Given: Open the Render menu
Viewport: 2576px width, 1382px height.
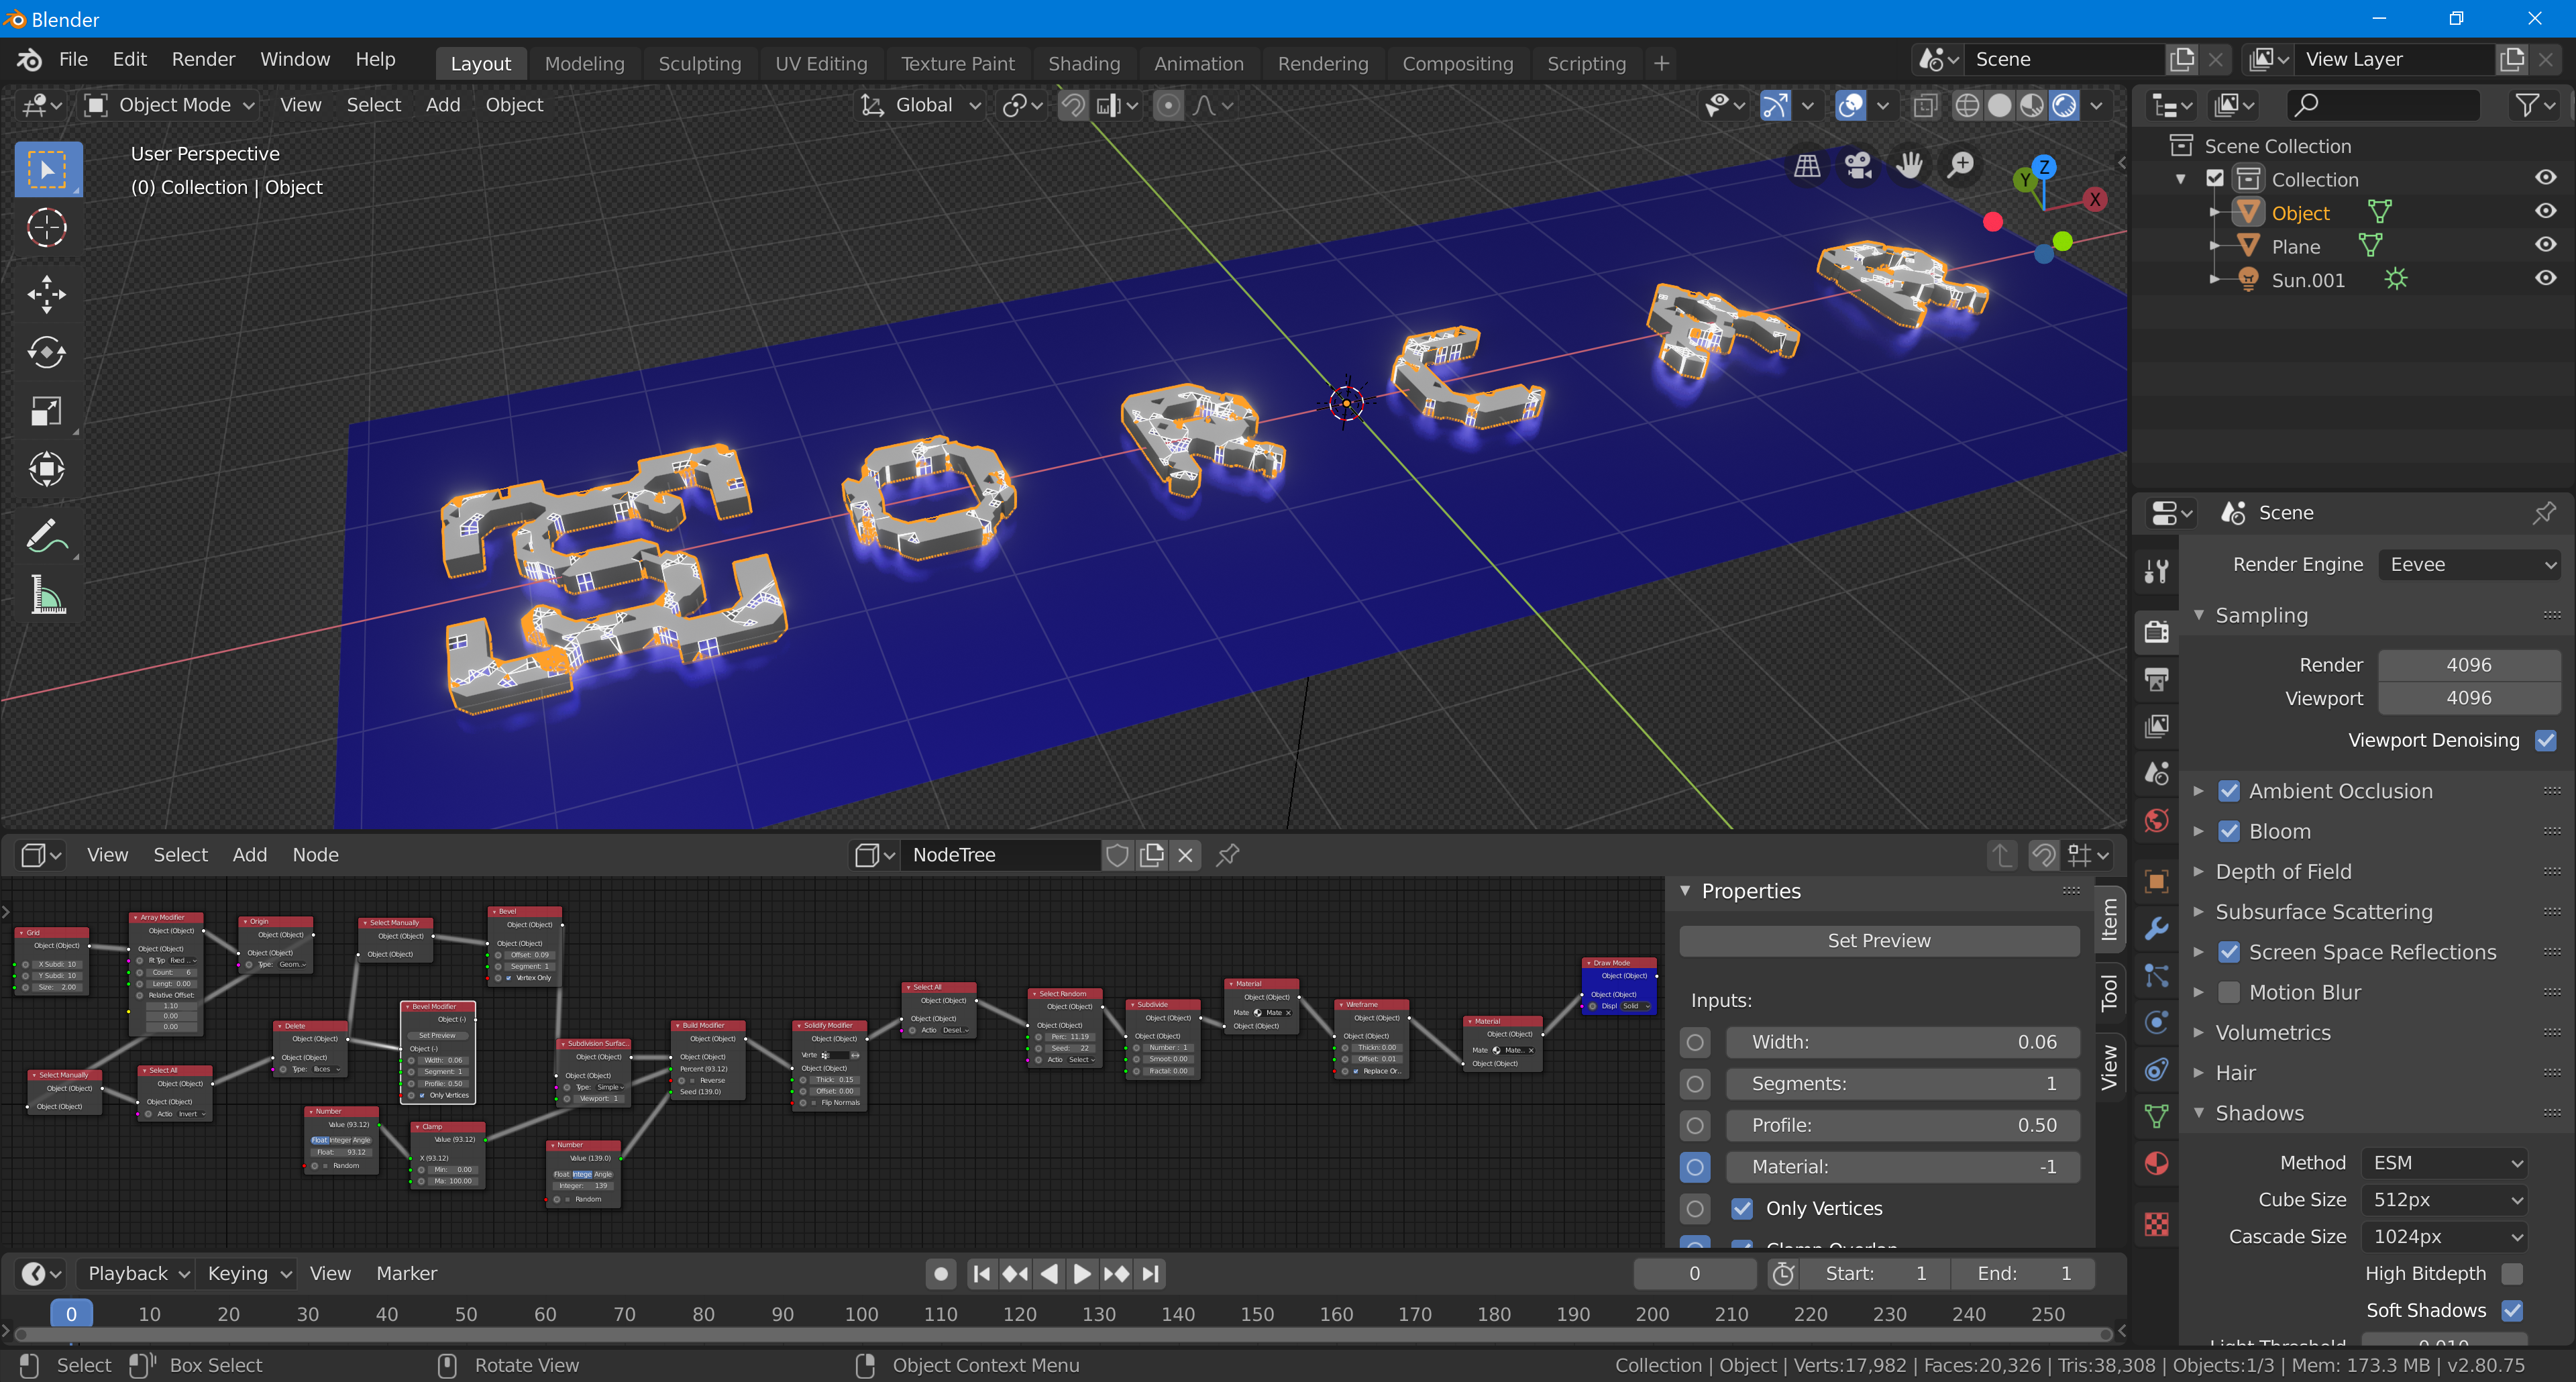Looking at the screenshot, I should click(x=202, y=59).
